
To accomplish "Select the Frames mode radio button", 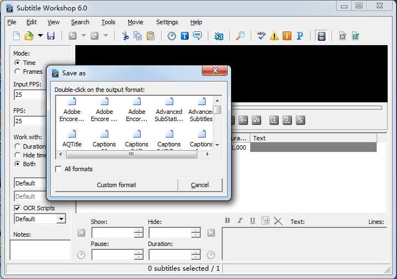I will tap(18, 72).
